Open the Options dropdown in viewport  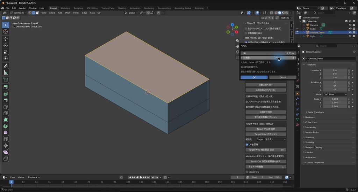click(286, 18)
